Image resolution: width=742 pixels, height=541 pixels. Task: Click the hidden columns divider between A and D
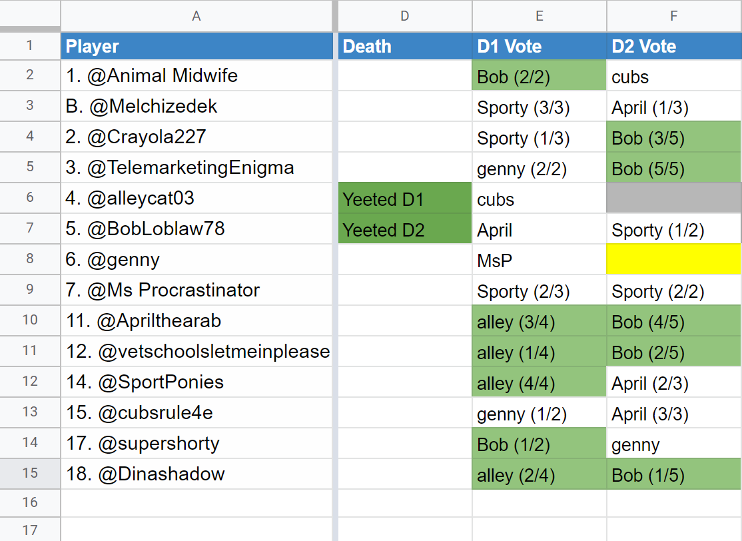(335, 15)
